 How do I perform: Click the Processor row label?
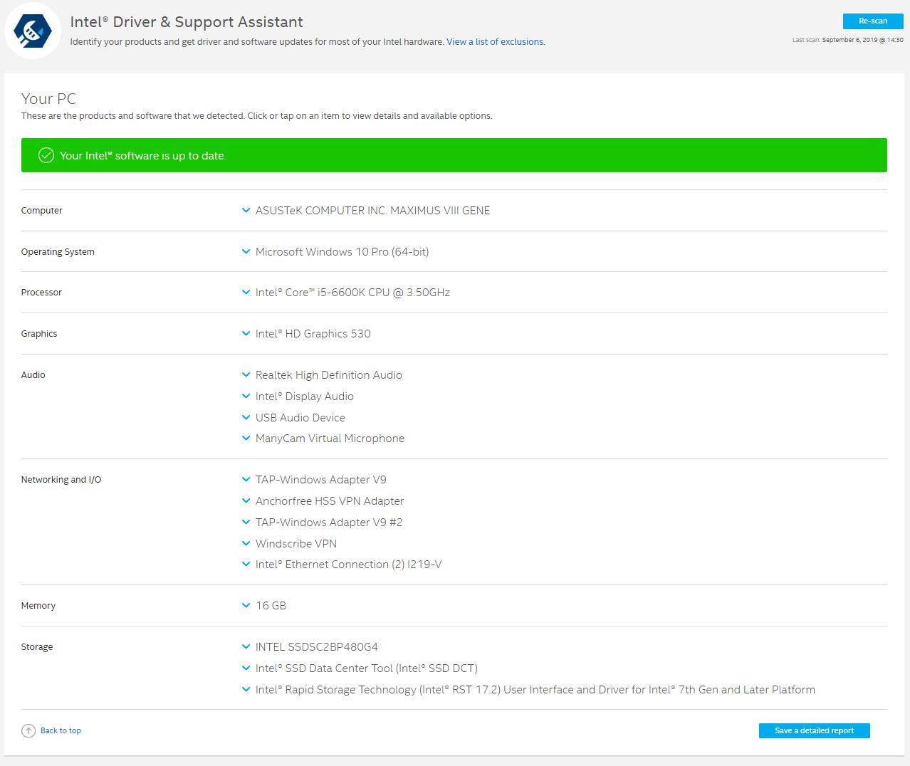tap(41, 293)
